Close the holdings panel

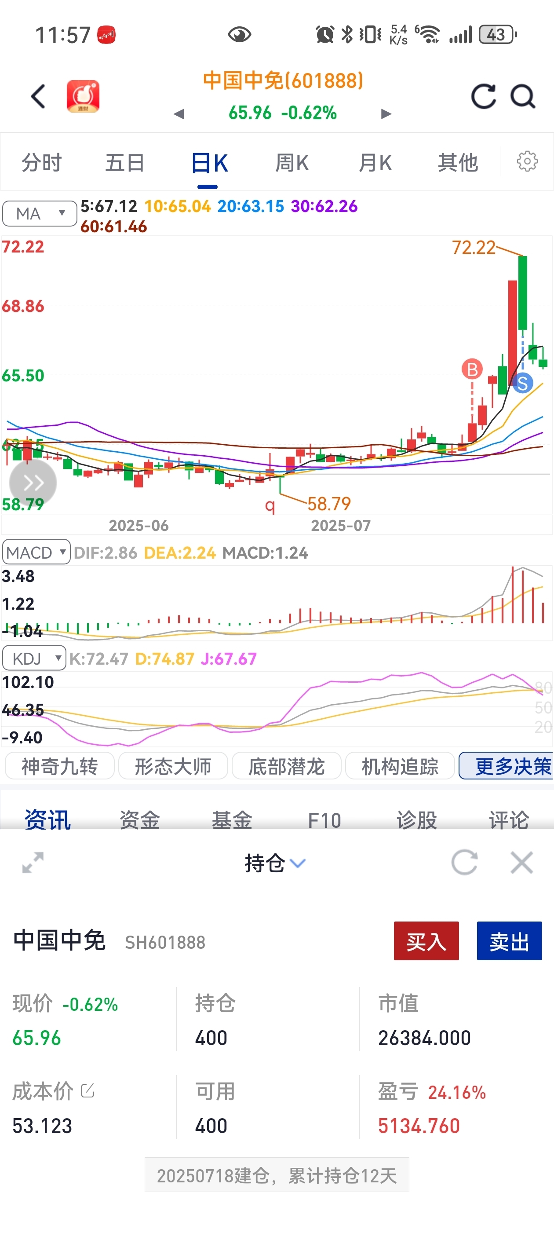(522, 863)
